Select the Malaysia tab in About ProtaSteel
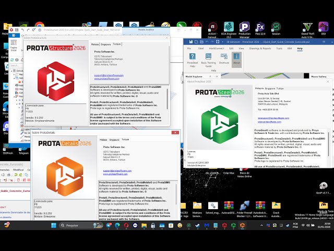 [259, 88]
